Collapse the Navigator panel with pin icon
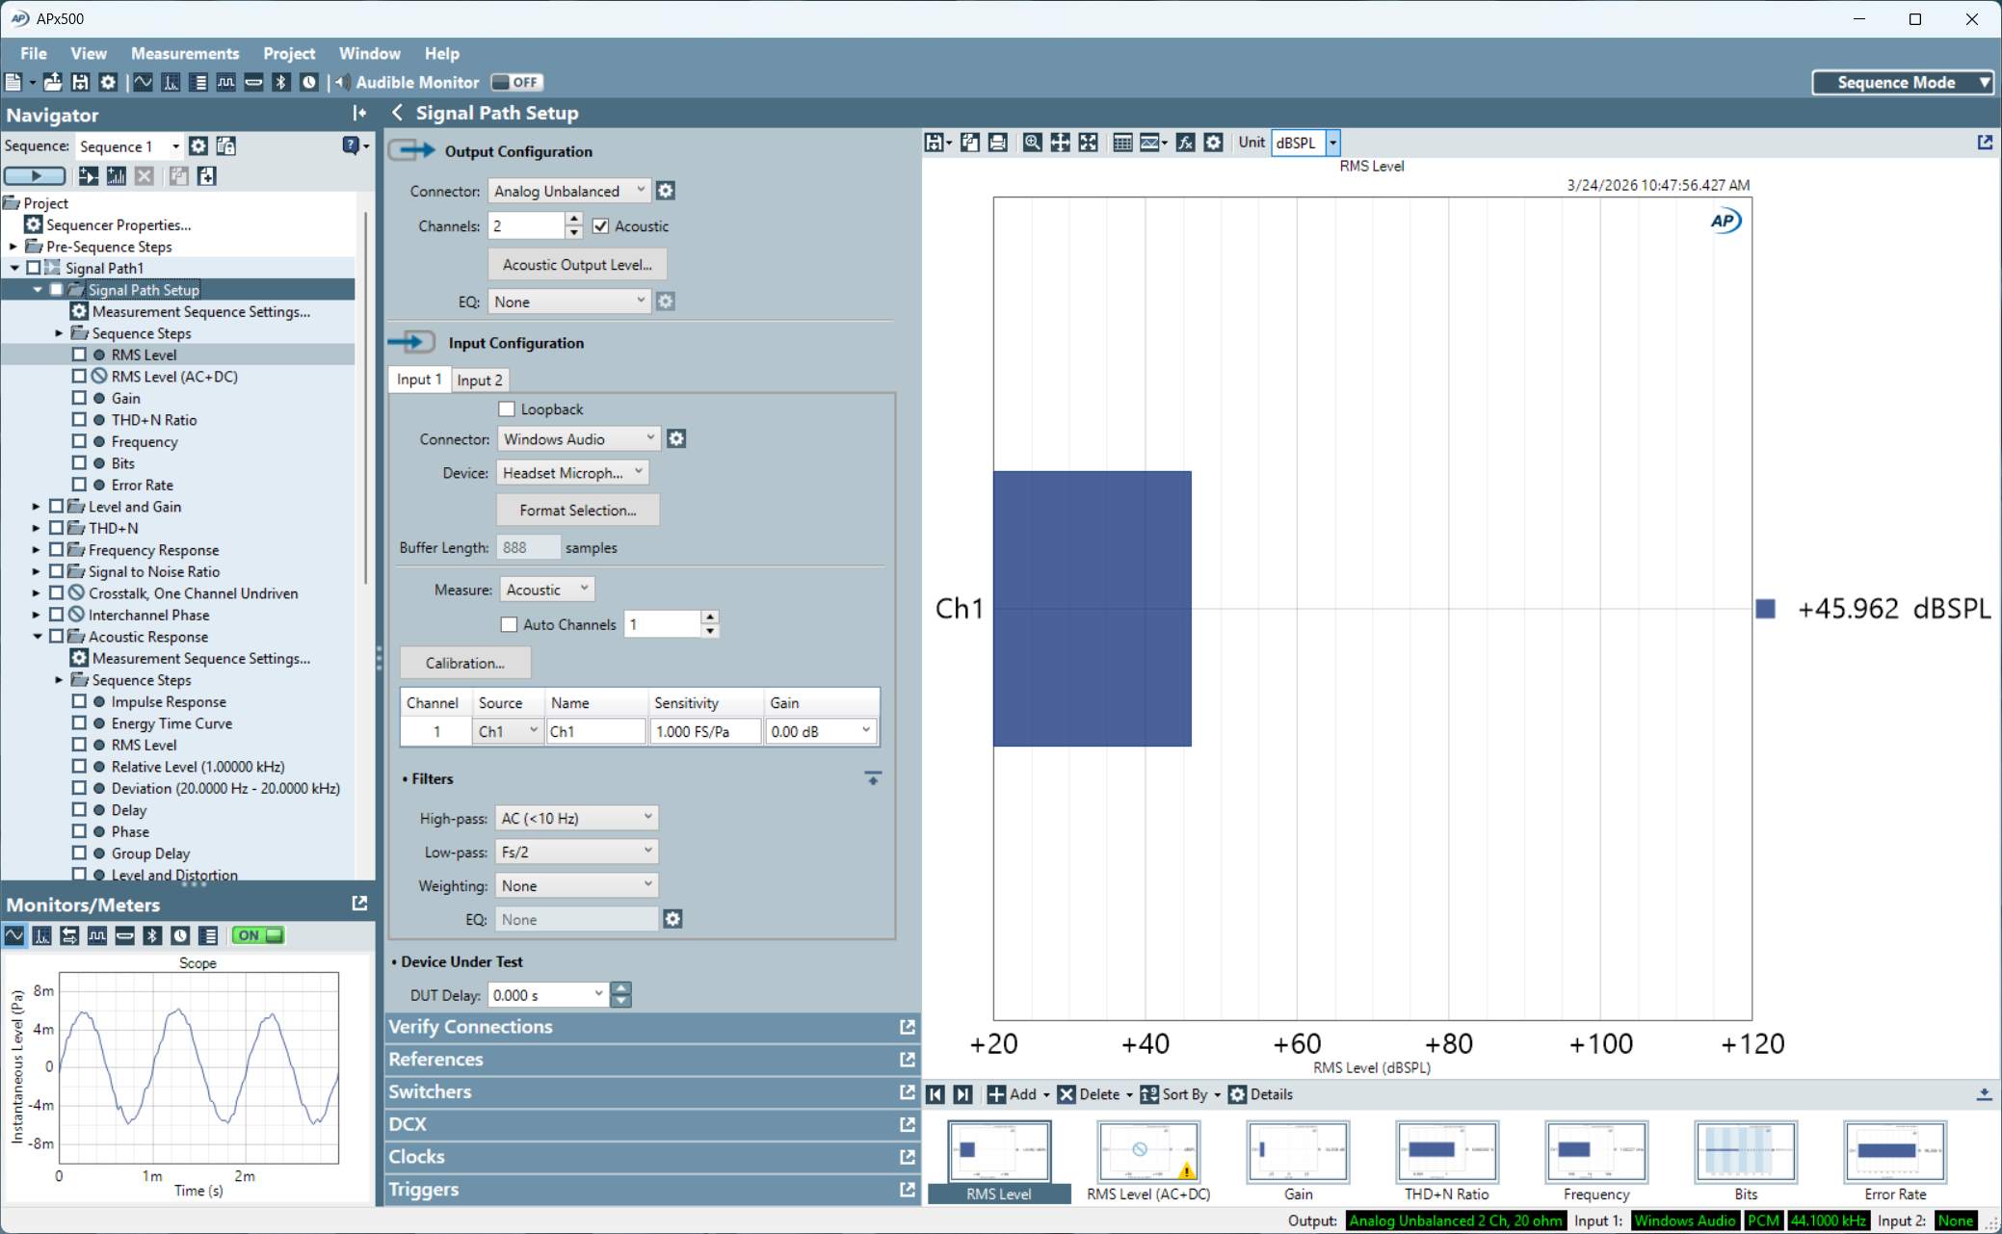Image resolution: width=2002 pixels, height=1234 pixels. click(359, 114)
